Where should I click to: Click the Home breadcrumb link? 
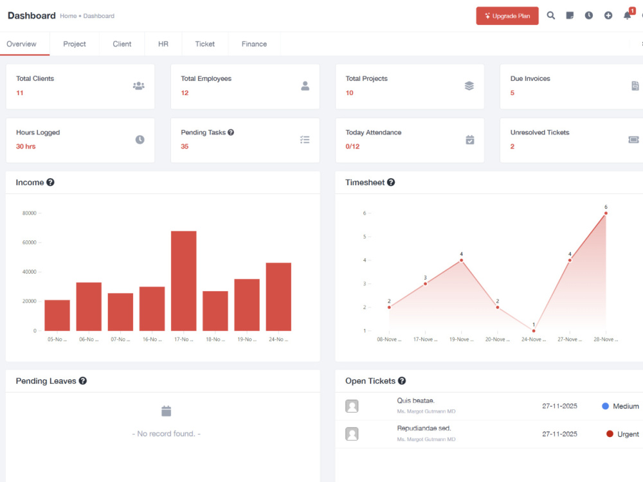[68, 16]
